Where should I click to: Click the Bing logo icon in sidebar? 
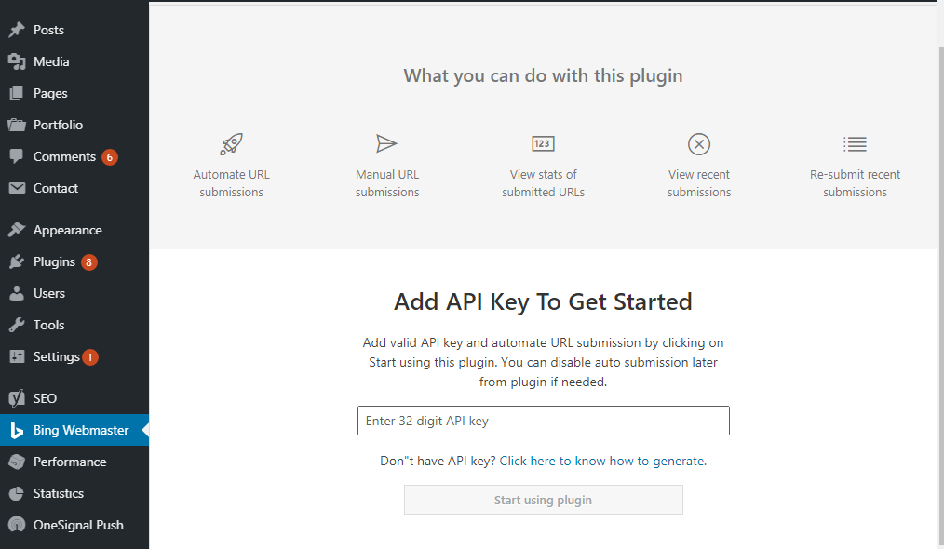(x=17, y=430)
